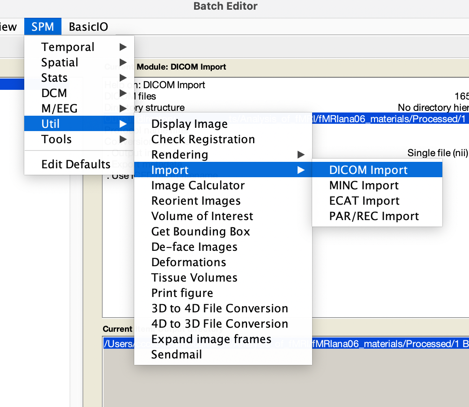469x407 pixels.
Task: Choose Edit Defaults from SPM menu
Action: pyautogui.click(x=76, y=164)
